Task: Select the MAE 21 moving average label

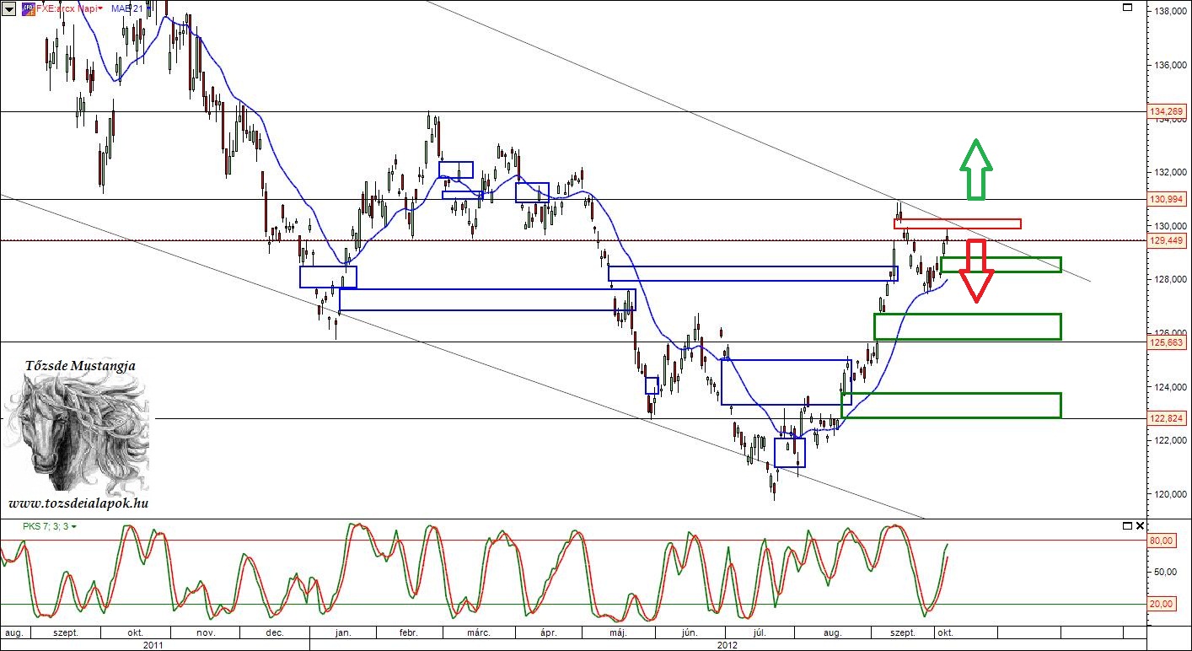Action: [x=128, y=8]
